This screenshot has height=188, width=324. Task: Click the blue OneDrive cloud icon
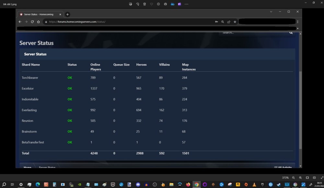coord(172,4)
